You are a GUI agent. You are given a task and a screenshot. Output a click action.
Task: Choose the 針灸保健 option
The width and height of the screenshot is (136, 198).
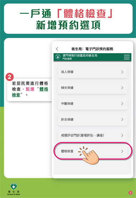pos(93,120)
